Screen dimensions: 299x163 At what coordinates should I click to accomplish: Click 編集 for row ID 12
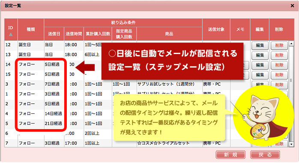(260, 45)
